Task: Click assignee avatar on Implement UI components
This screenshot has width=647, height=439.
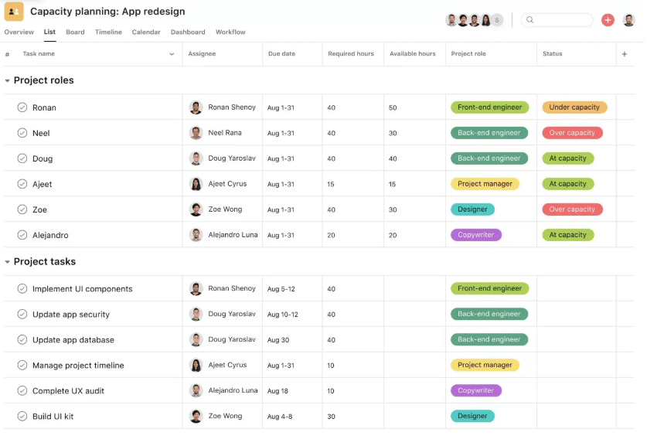Action: coord(196,289)
